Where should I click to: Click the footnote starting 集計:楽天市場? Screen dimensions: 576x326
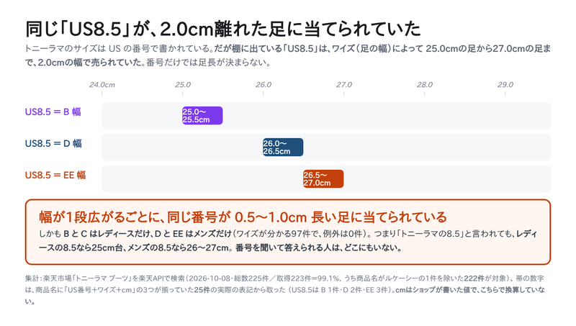[x=284, y=289]
